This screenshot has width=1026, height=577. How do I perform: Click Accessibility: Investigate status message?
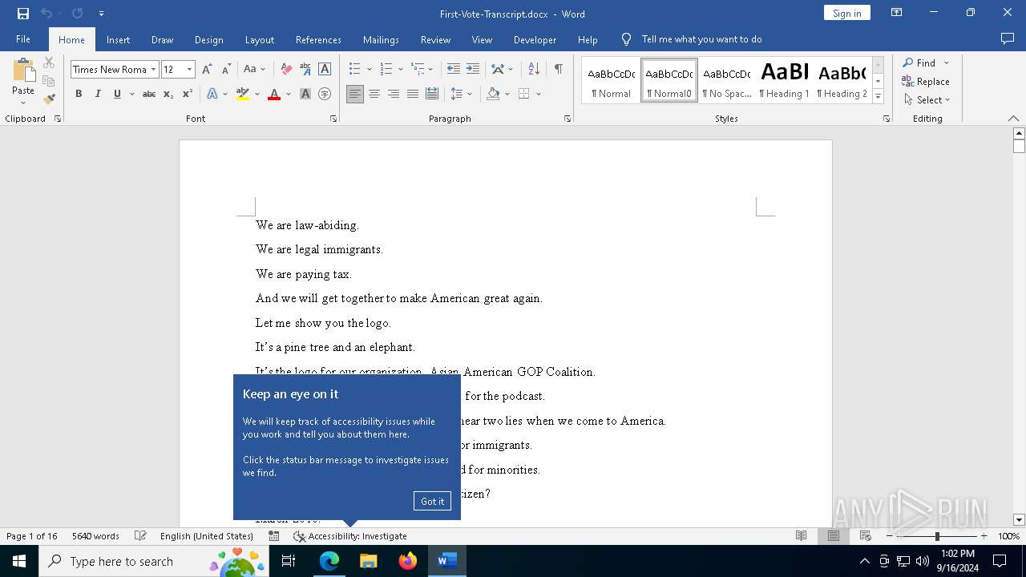point(350,536)
